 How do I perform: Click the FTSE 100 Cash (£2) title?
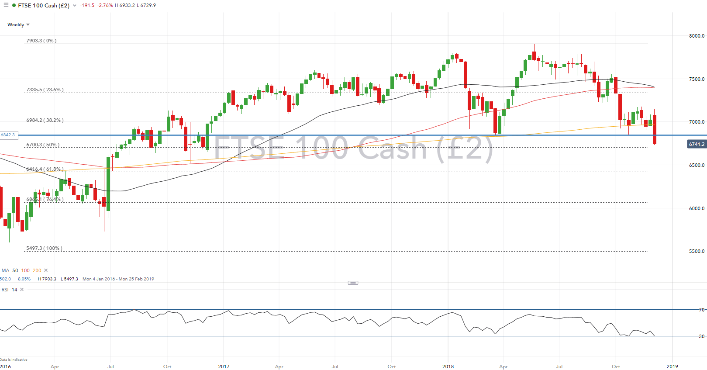tap(44, 6)
